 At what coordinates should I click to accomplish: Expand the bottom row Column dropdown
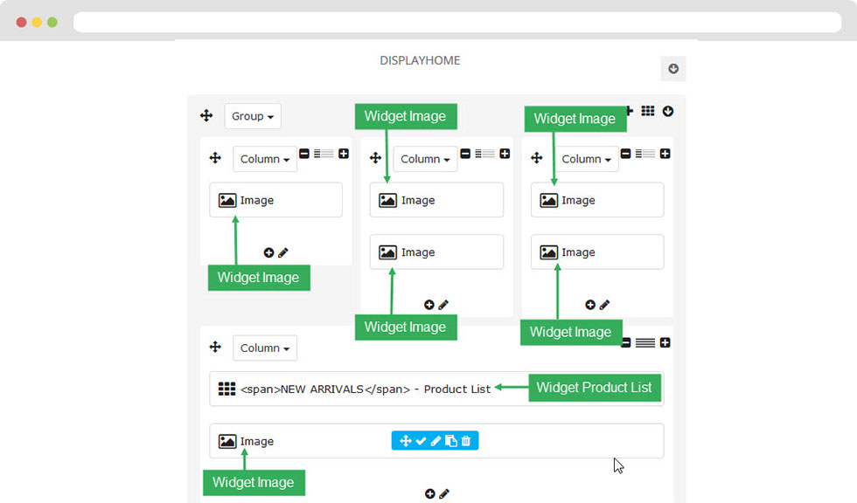(264, 348)
